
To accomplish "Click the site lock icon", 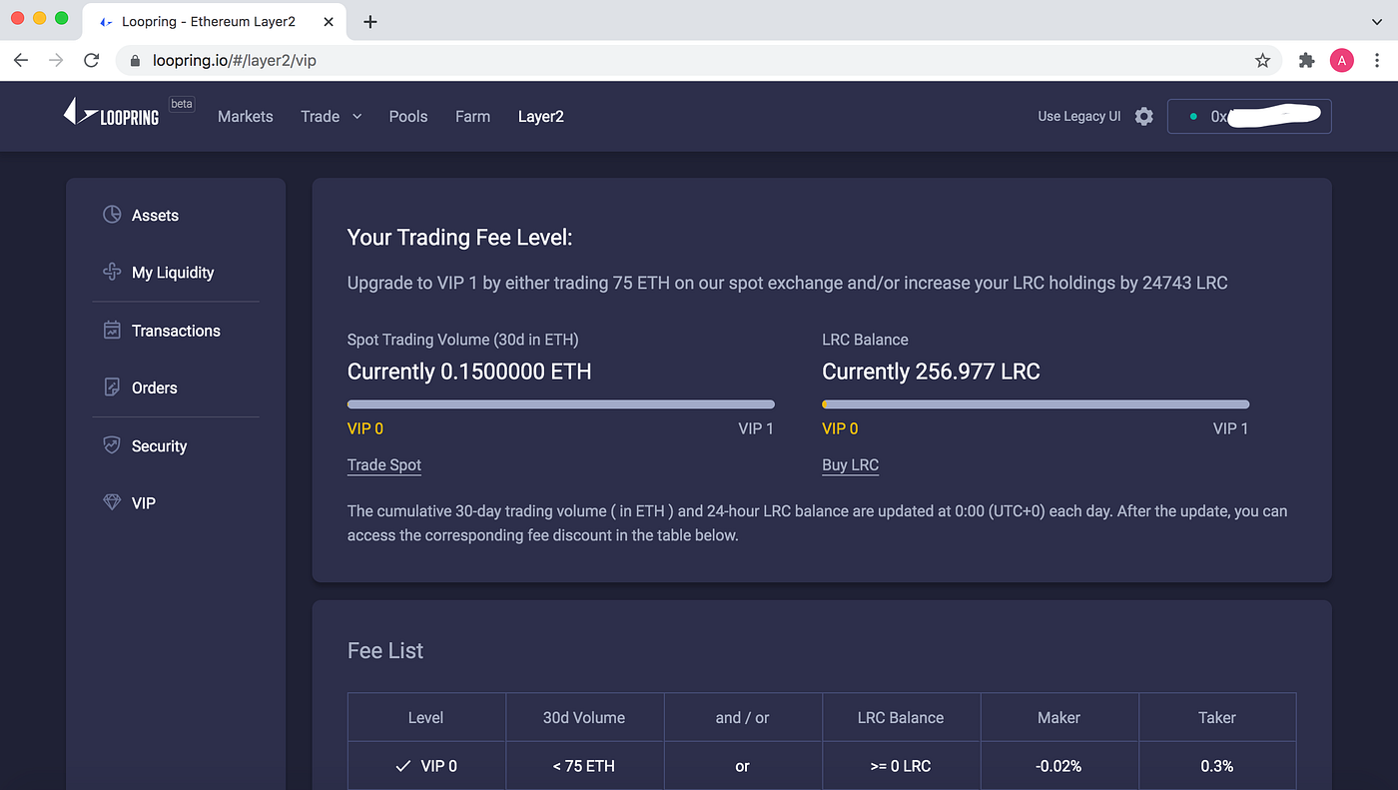I will tap(136, 60).
